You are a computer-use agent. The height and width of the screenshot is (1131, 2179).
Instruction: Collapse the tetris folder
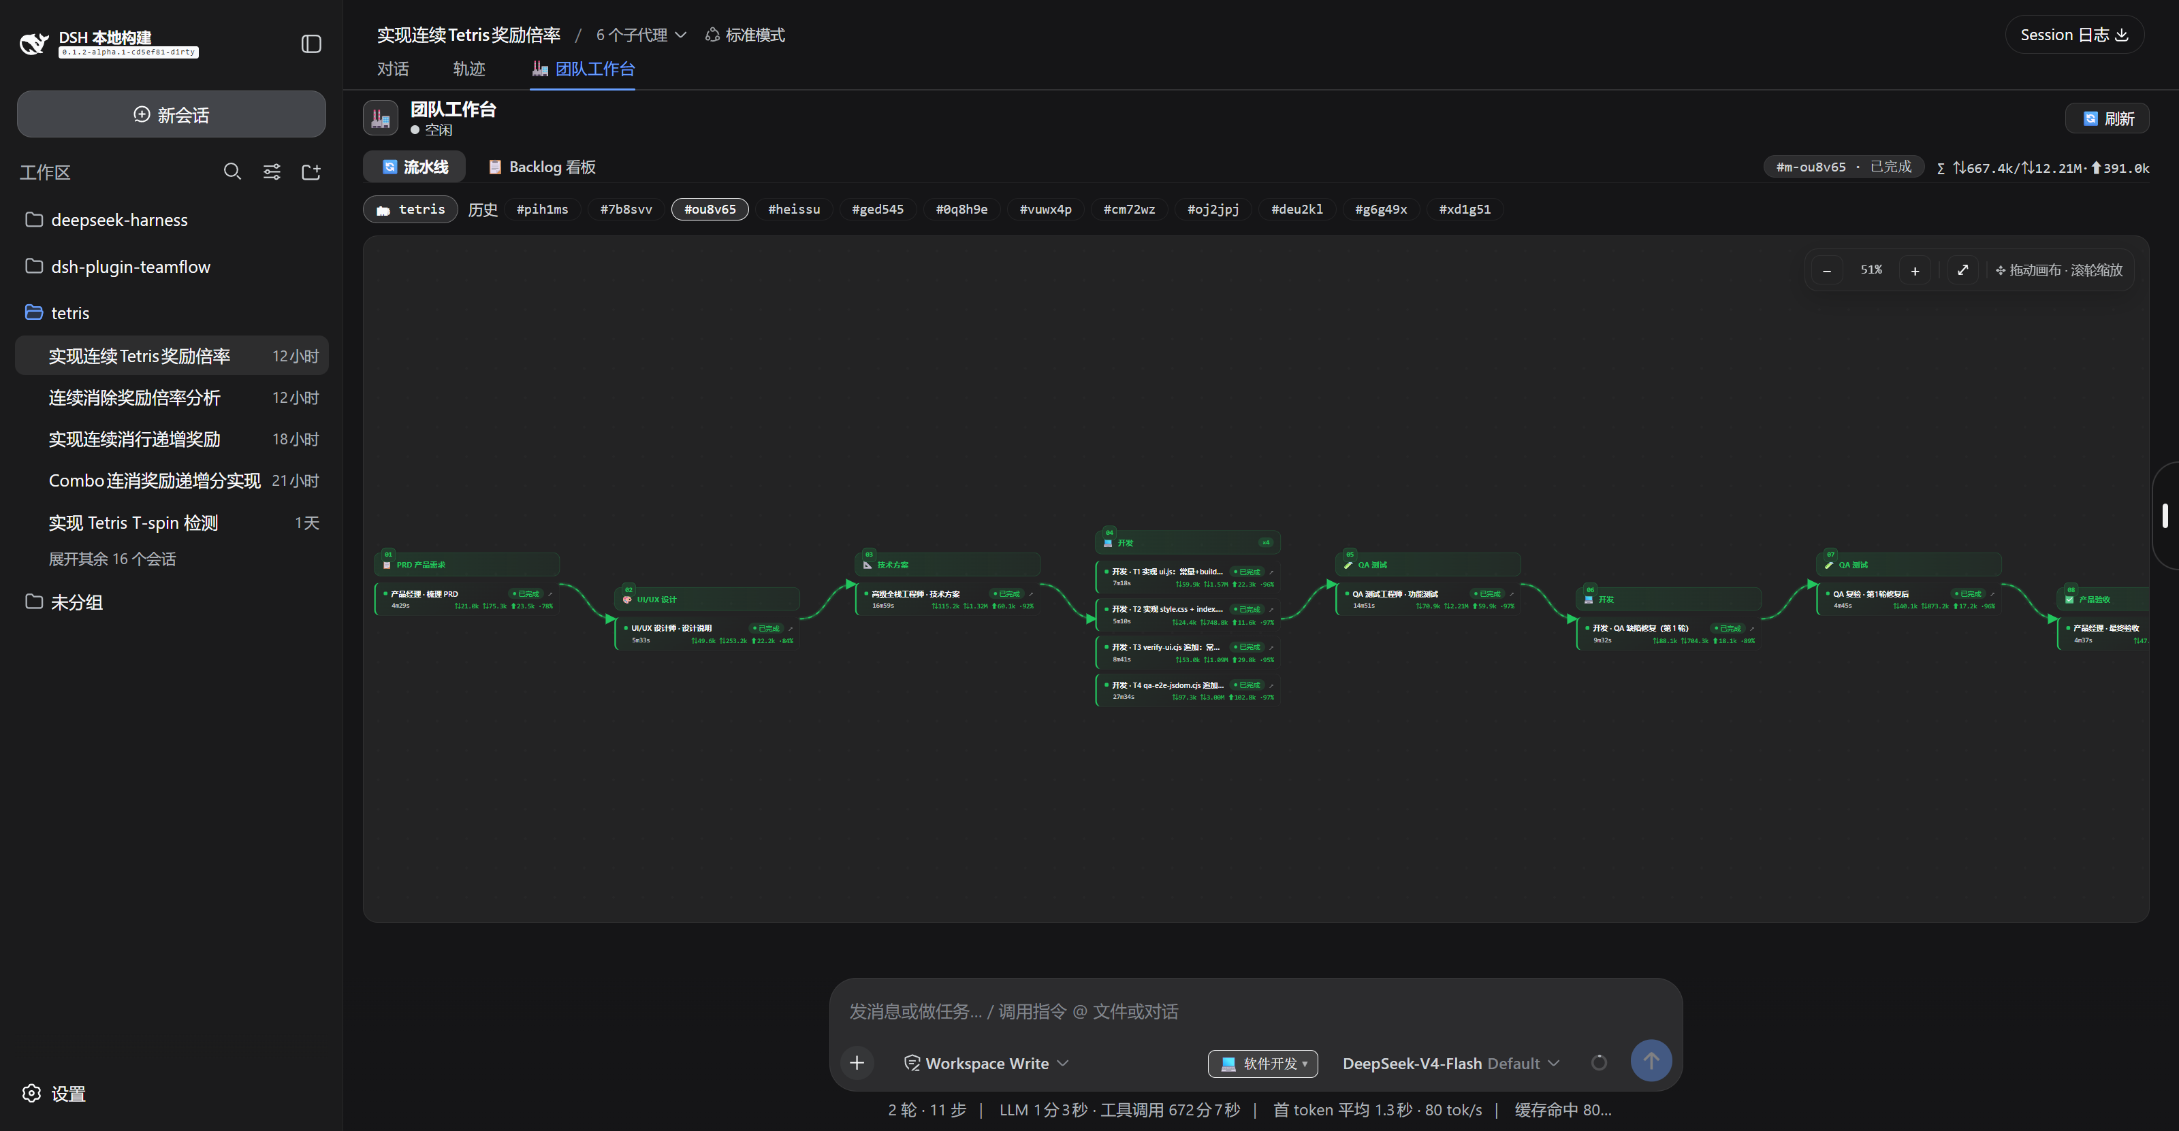(x=171, y=313)
